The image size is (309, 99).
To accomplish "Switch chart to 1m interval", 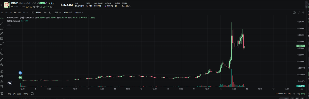I will tap(11, 12).
